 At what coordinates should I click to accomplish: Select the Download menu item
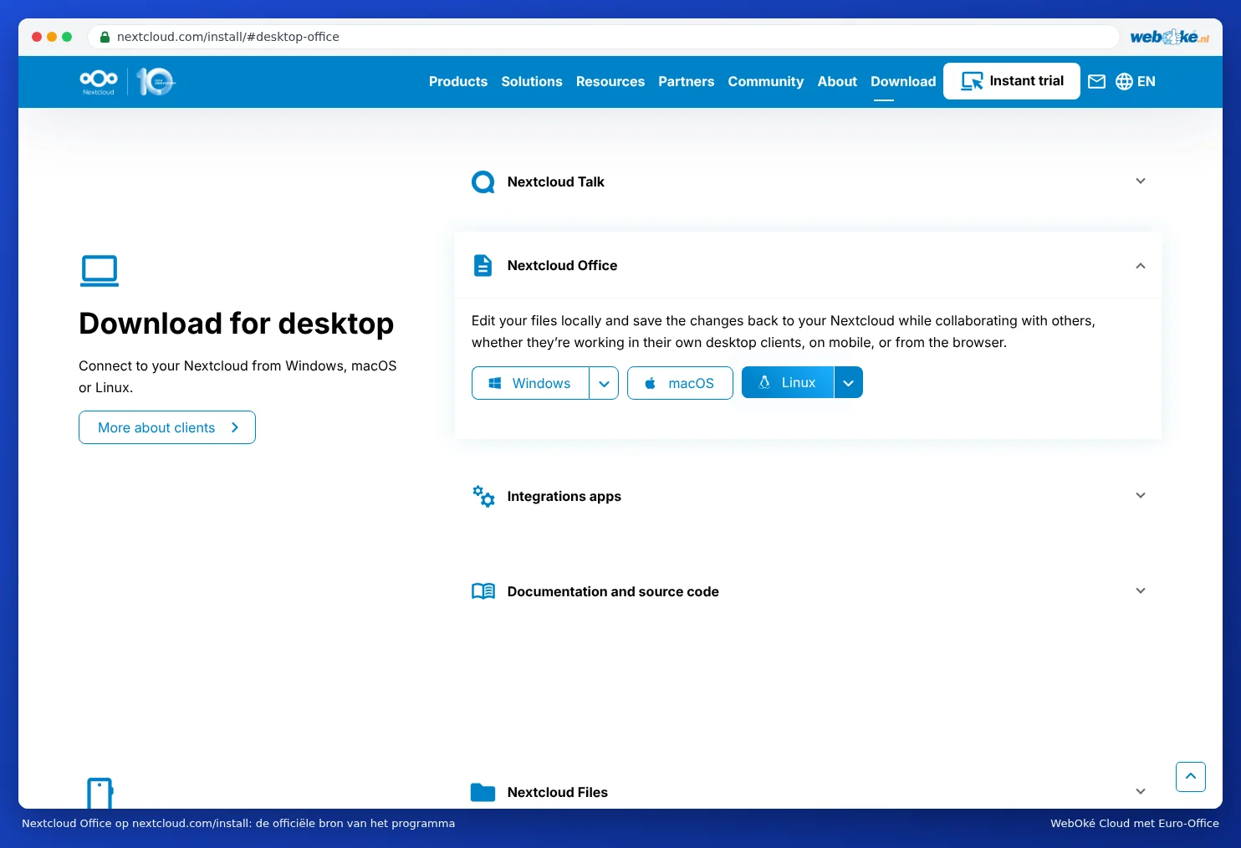[903, 81]
